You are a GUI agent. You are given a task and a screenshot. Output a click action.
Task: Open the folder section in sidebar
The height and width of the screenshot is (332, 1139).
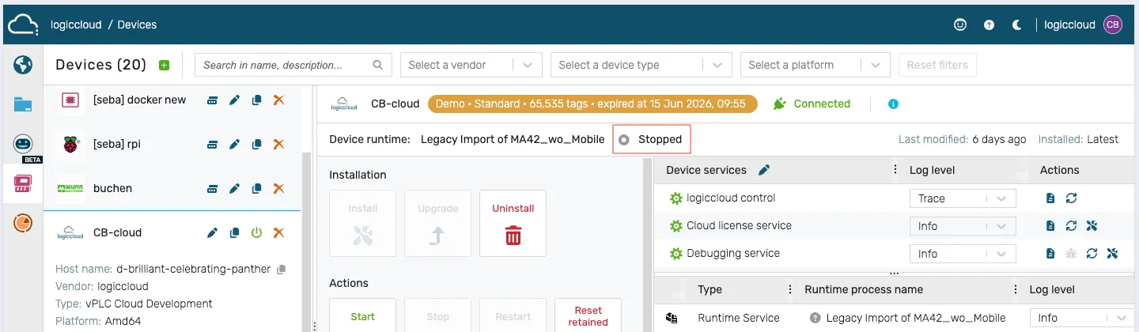(x=23, y=104)
